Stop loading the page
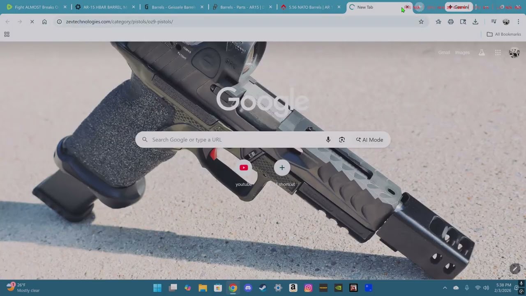526x296 pixels. (32, 22)
